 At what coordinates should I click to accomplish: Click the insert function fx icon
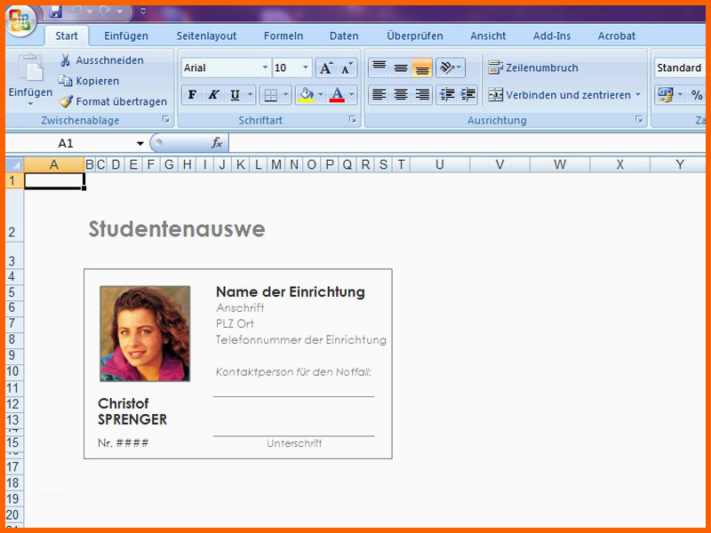[217, 143]
